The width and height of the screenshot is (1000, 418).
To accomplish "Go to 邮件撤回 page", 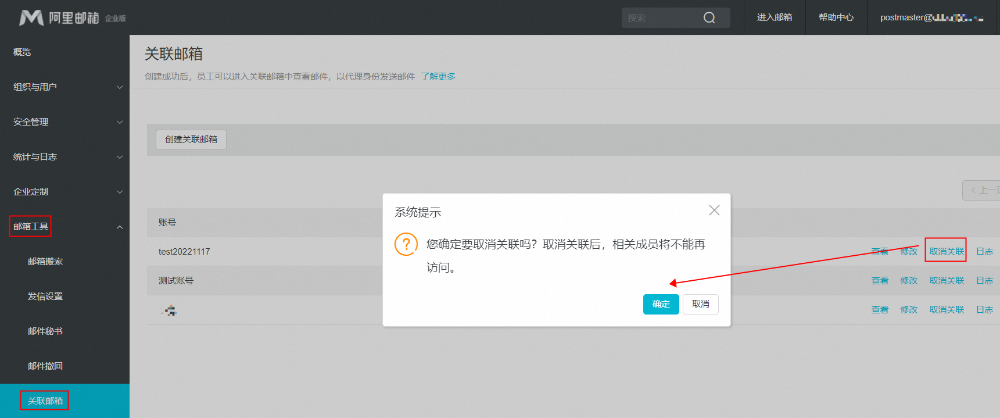I will click(45, 366).
